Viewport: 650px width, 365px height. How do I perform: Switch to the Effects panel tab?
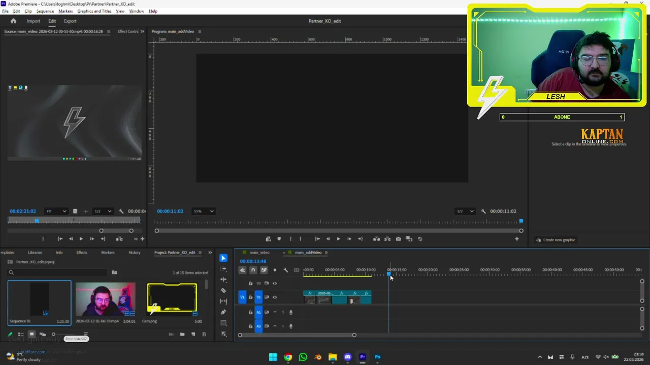pos(82,252)
